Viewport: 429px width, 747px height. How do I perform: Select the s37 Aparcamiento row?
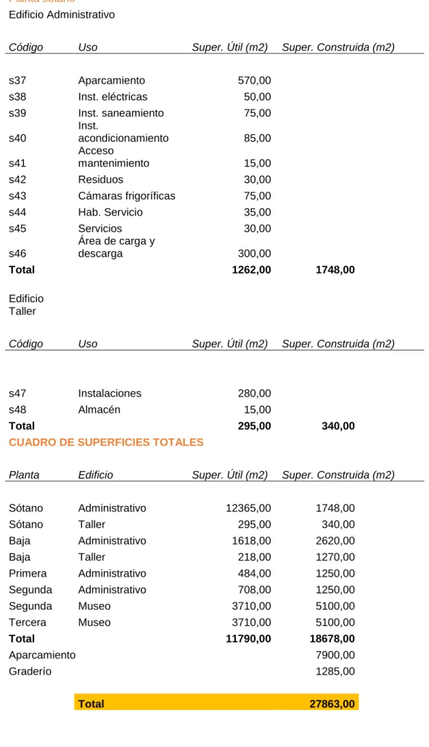pyautogui.click(x=140, y=81)
